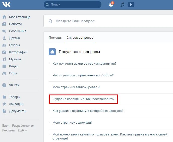Open Видео in the sidebar
173x142 pixels.
click(x=14, y=66)
